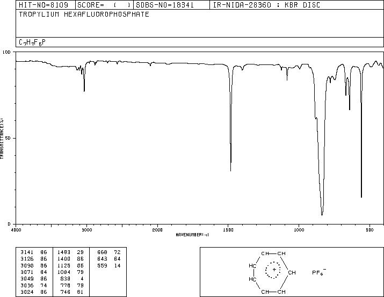This screenshot has height=297, width=384.
Task: Select the PF6 anion label
Action: 319,272
